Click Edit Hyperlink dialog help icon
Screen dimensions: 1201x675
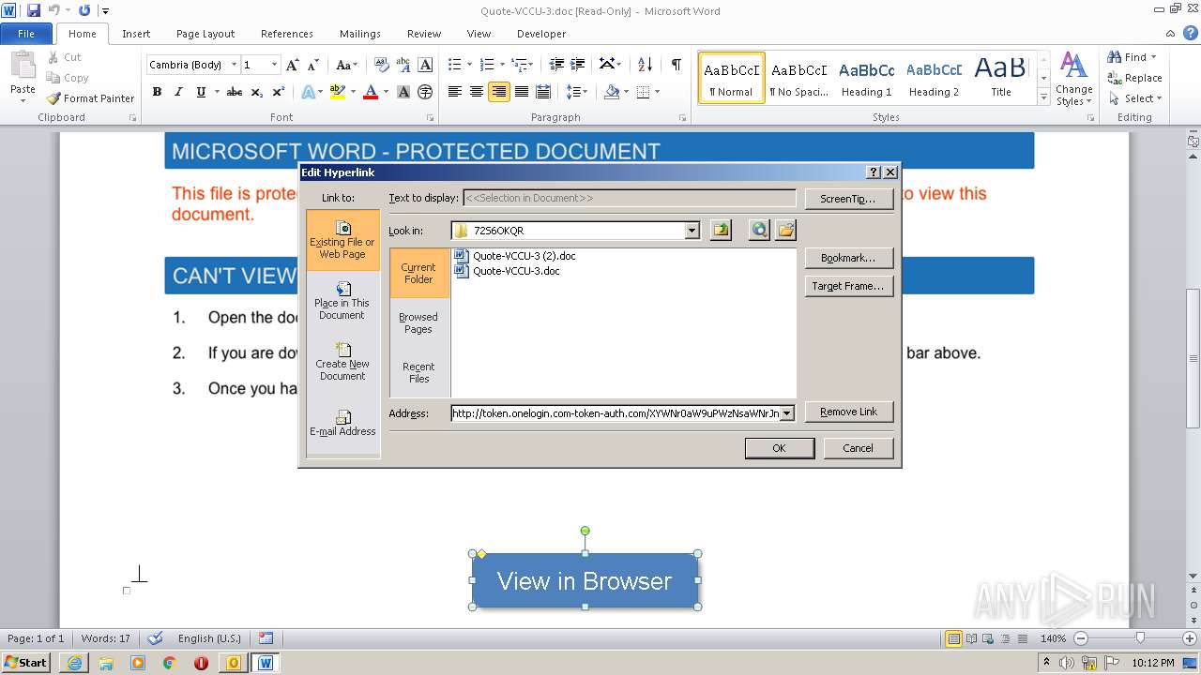coord(873,172)
